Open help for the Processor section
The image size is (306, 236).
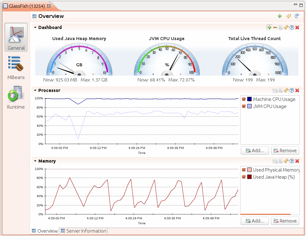[292, 90]
